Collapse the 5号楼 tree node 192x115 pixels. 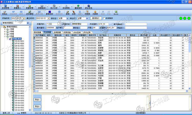point(5,36)
